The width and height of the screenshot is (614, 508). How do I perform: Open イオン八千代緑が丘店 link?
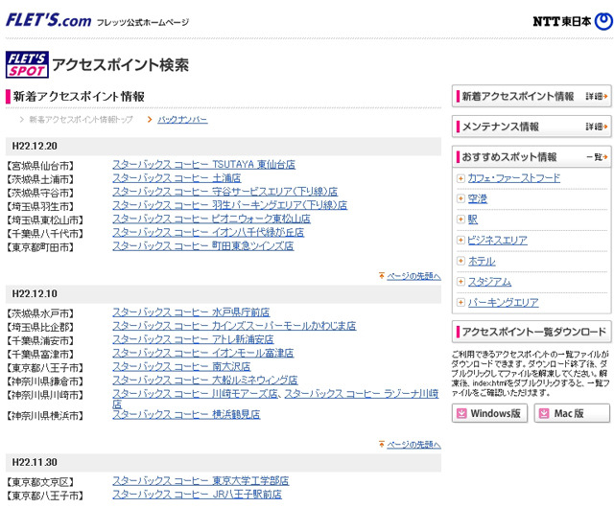coord(208,233)
